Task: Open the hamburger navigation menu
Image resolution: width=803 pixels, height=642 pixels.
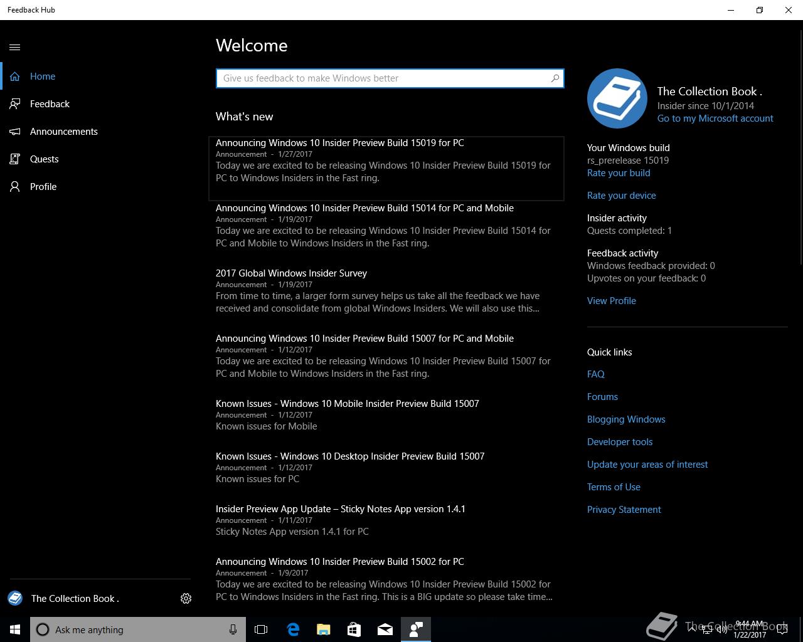Action: (15, 47)
